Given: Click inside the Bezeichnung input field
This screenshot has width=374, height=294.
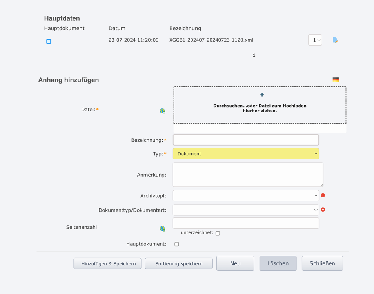Looking at the screenshot, I should pos(245,139).
